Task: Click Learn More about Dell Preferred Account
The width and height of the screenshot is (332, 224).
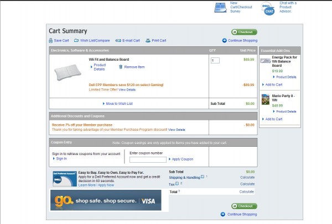Action: coord(87,185)
